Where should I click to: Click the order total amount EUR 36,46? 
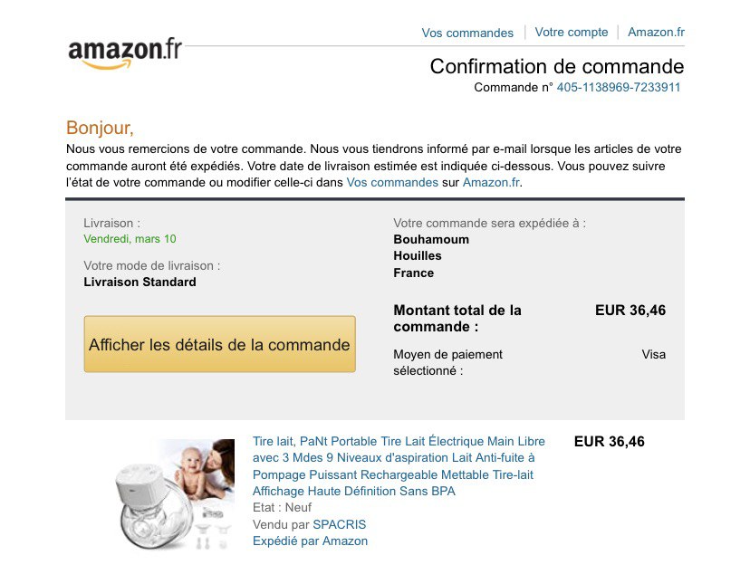(630, 311)
